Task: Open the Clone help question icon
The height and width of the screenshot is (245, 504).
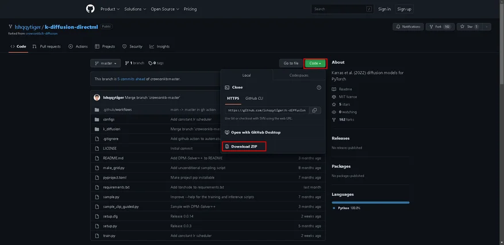Action: tap(318, 87)
